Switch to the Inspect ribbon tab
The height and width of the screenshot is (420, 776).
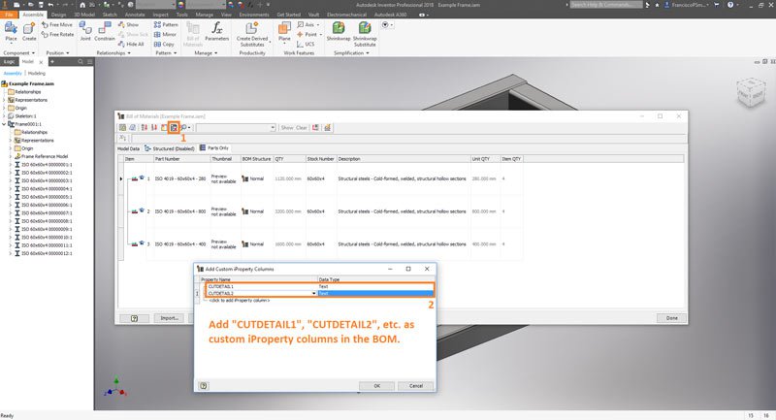pyautogui.click(x=160, y=15)
